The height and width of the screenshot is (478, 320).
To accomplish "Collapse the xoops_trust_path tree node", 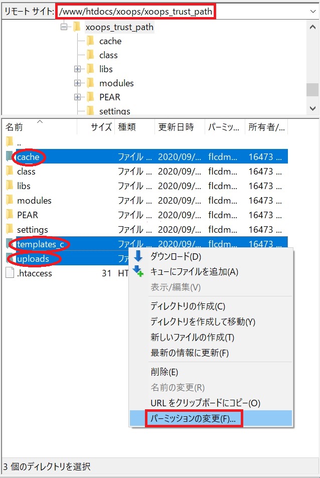I will tap(64, 27).
